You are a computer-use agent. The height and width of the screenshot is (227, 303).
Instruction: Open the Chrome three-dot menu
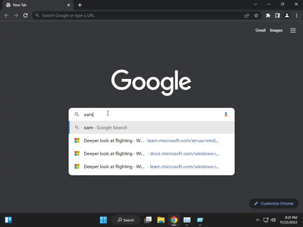[x=296, y=15]
